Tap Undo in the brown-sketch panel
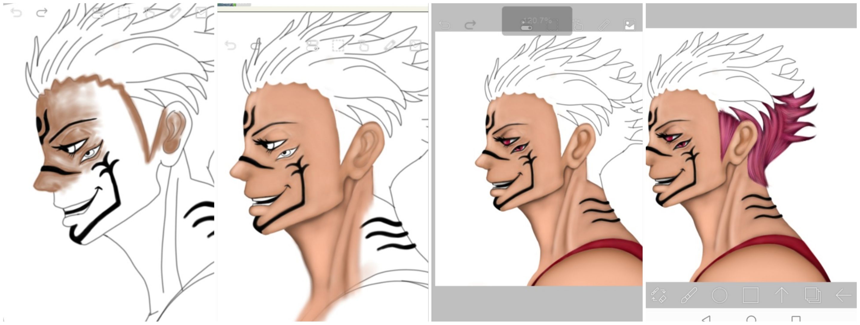This screenshot has width=860, height=325. tap(16, 13)
